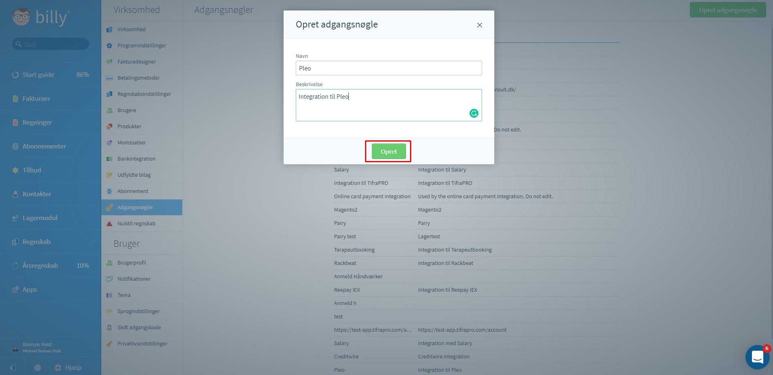Screen dimensions: 773x375
Task: Open Start guide in sidebar
Action: tap(51, 74)
